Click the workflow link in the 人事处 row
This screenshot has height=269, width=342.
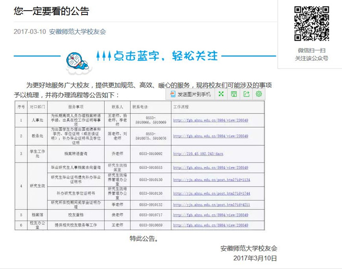point(210,120)
